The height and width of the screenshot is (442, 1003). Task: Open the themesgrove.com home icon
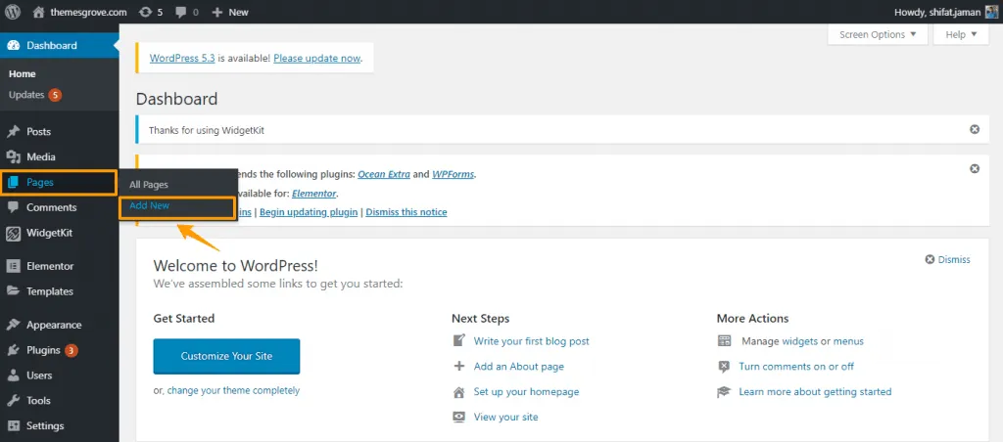(x=39, y=12)
